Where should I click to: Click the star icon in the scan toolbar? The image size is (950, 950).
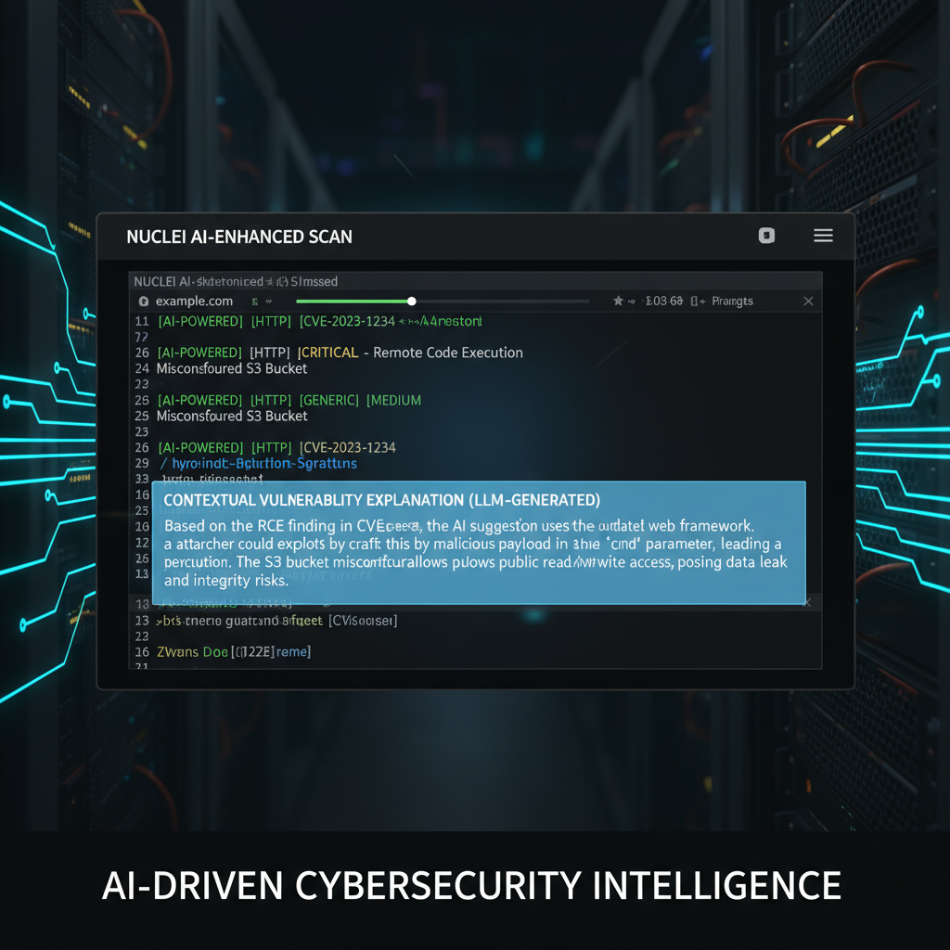click(x=616, y=301)
